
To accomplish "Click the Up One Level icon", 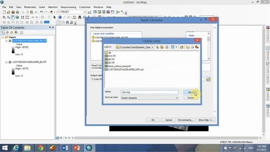I will [x=157, y=47].
